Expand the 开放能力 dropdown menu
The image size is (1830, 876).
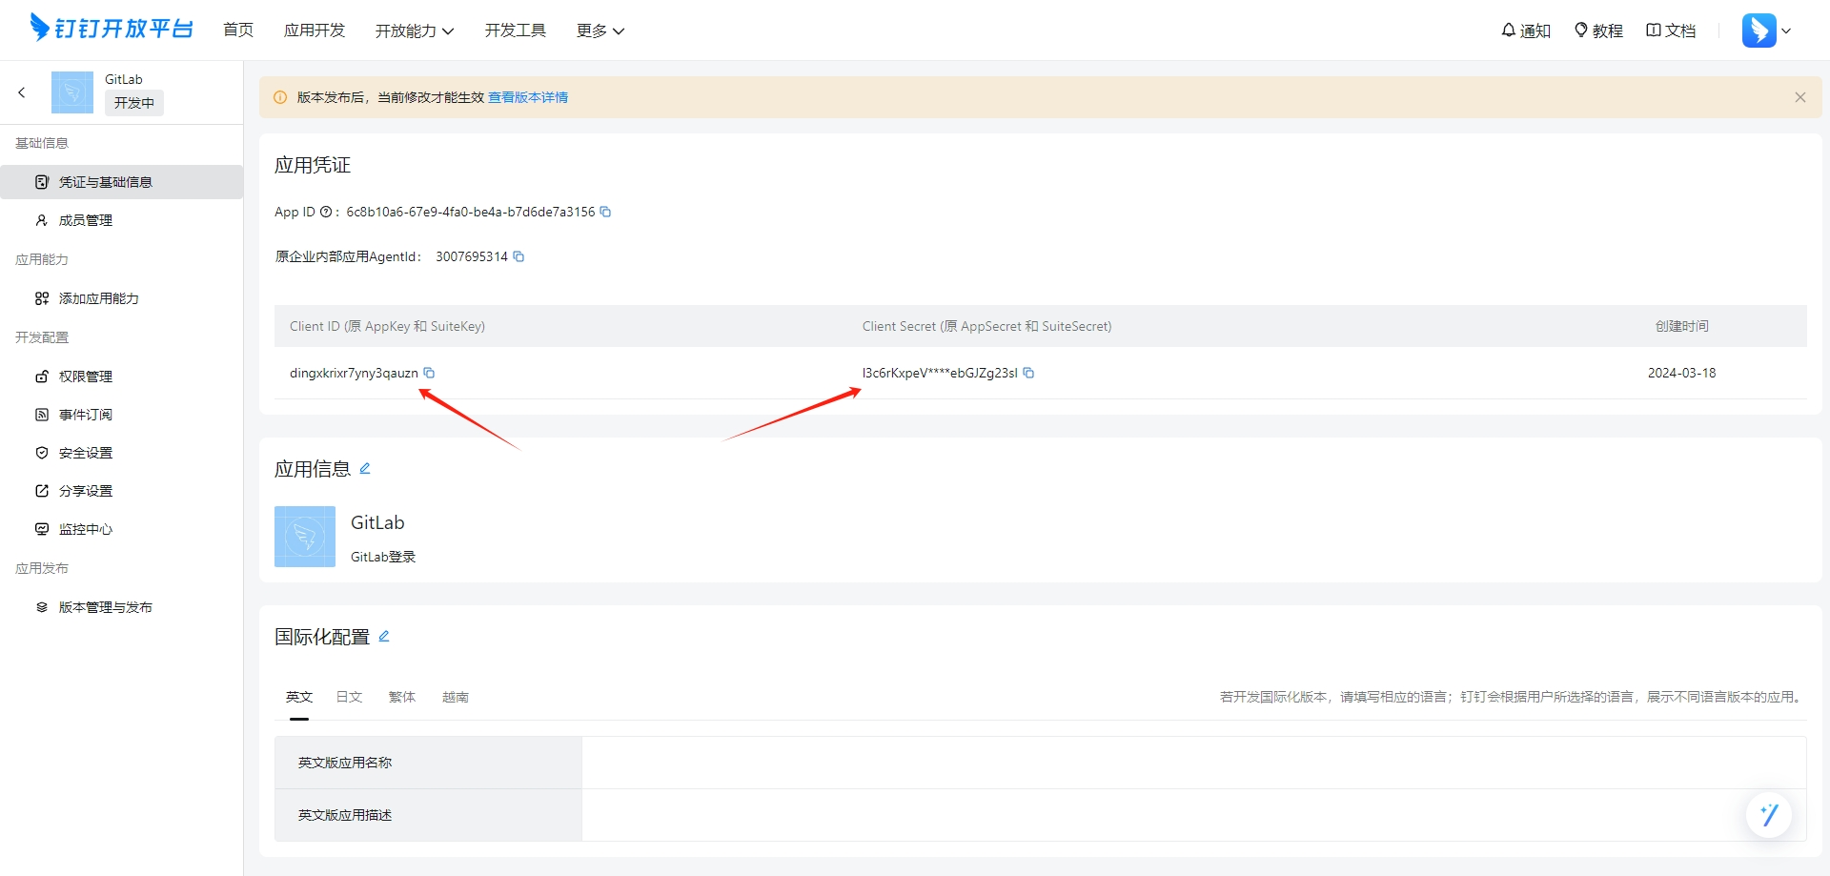click(x=415, y=31)
